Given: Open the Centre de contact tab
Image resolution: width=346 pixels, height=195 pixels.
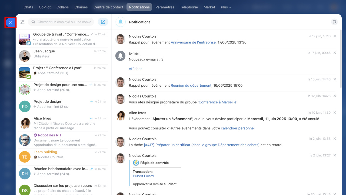Looking at the screenshot, I should point(108,7).
